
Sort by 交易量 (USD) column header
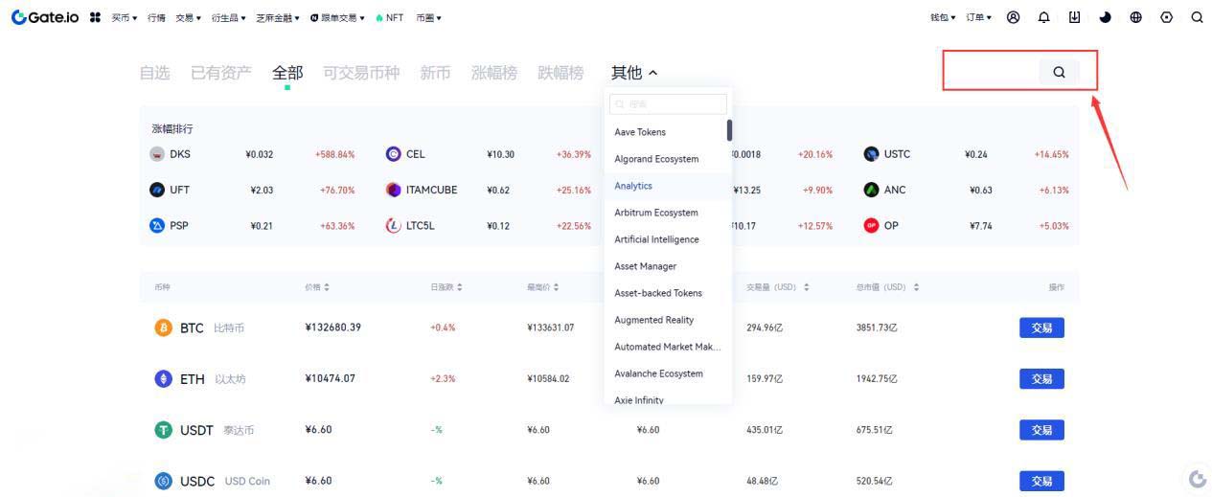click(x=778, y=287)
